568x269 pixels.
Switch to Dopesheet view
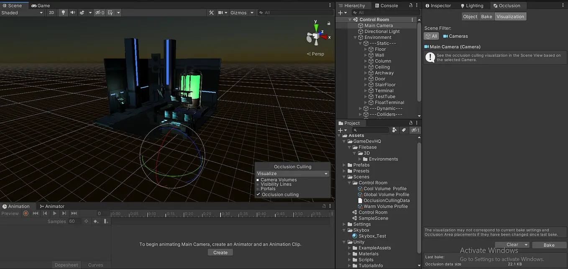coord(67,265)
